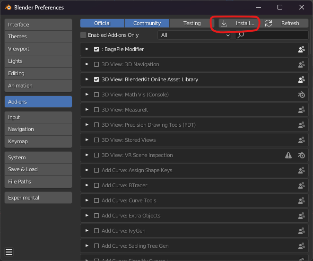Disable the BagaPie Modifier add-on checkbox
This screenshot has height=261, width=313.
point(96,49)
